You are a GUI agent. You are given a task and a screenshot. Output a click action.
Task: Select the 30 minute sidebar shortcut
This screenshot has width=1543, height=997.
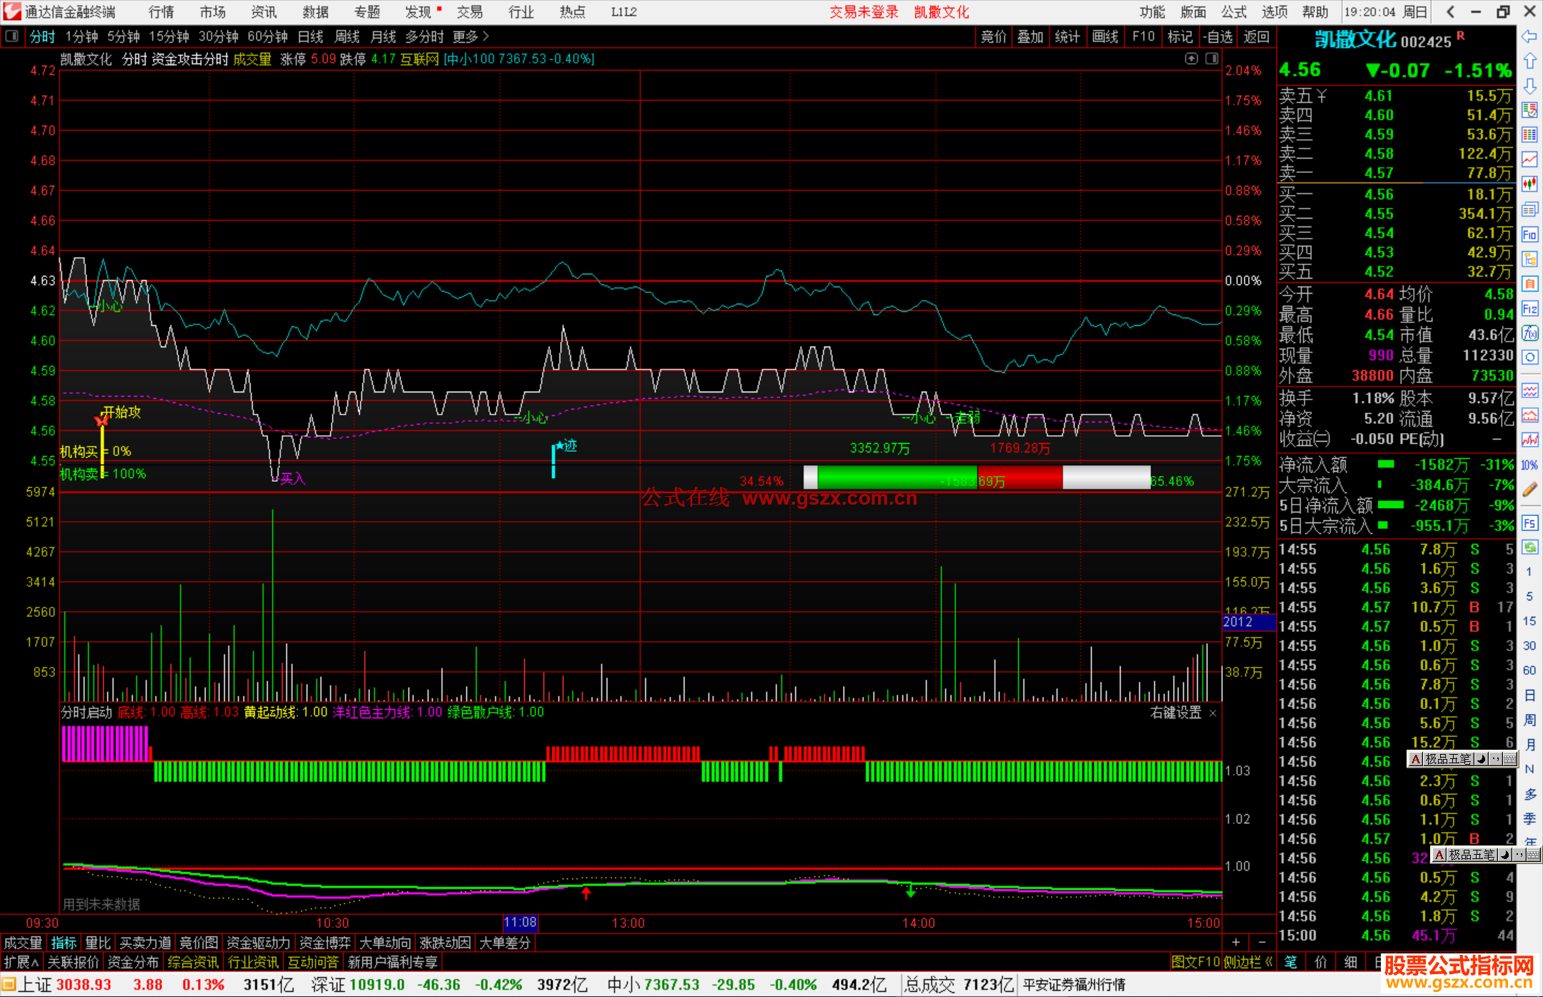point(1529,646)
